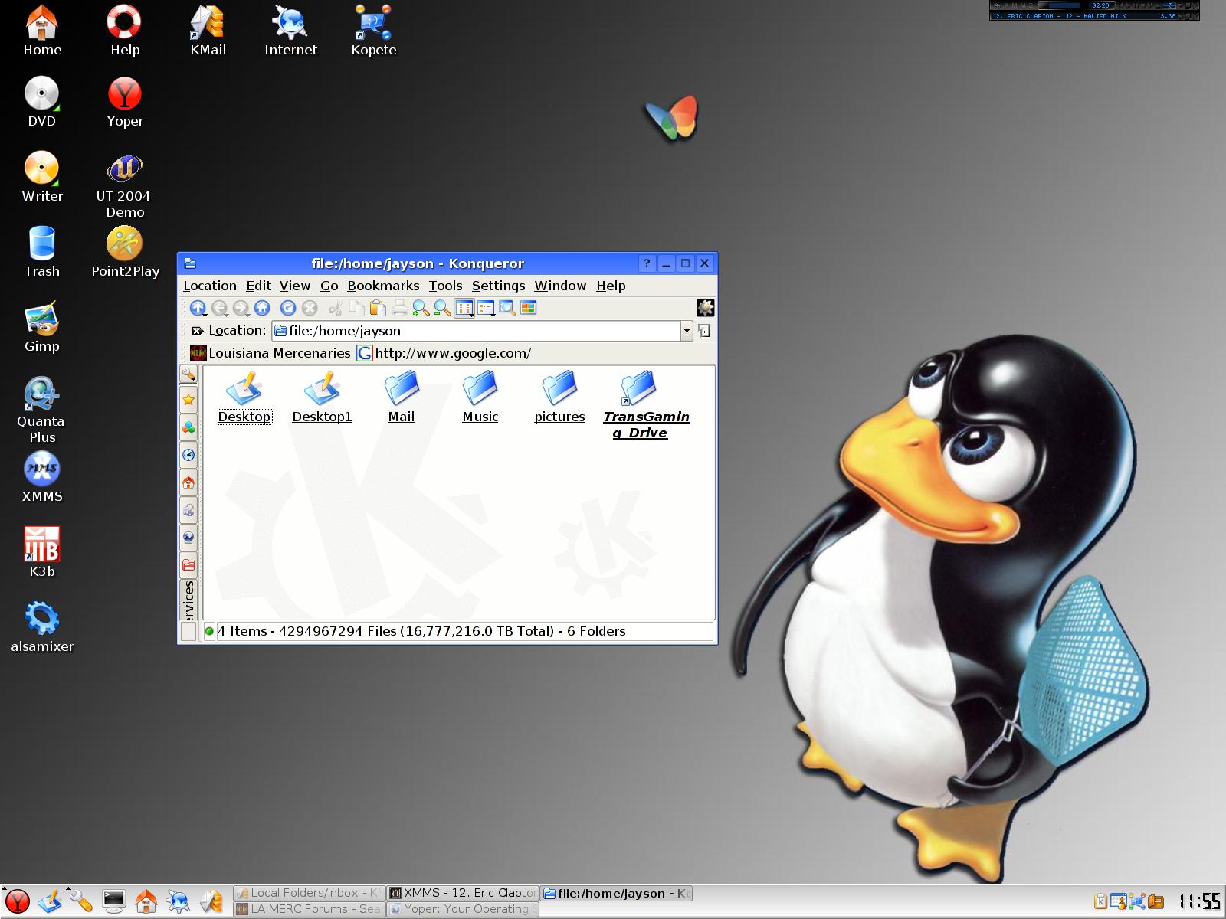Viewport: 1226px width, 919px height.
Task: Clear the location bar with the X arrow icon
Action: (x=197, y=331)
